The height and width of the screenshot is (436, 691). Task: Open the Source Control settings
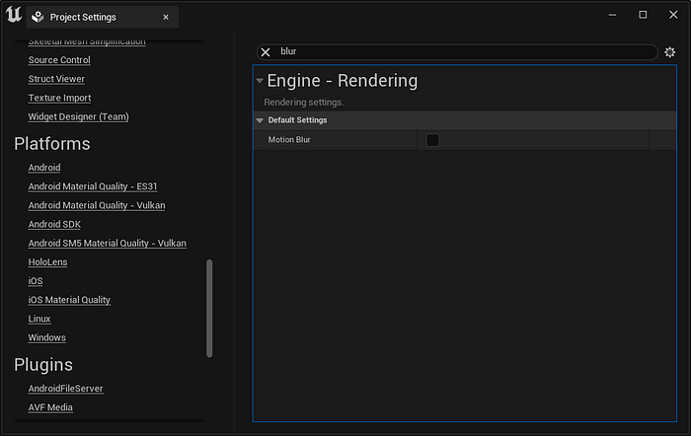point(59,60)
